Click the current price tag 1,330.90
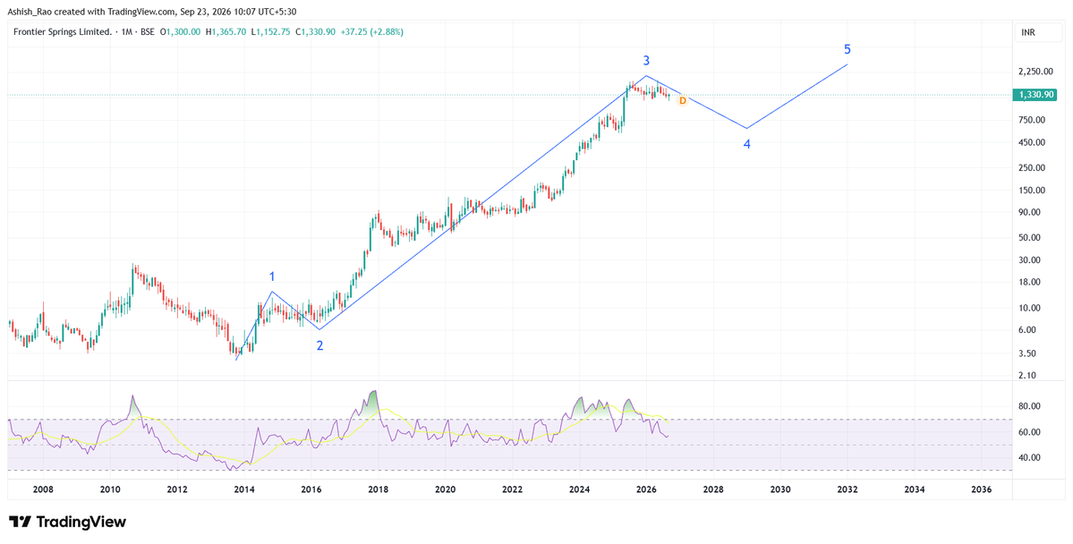Viewport: 1073px width, 544px height. 1036,95
